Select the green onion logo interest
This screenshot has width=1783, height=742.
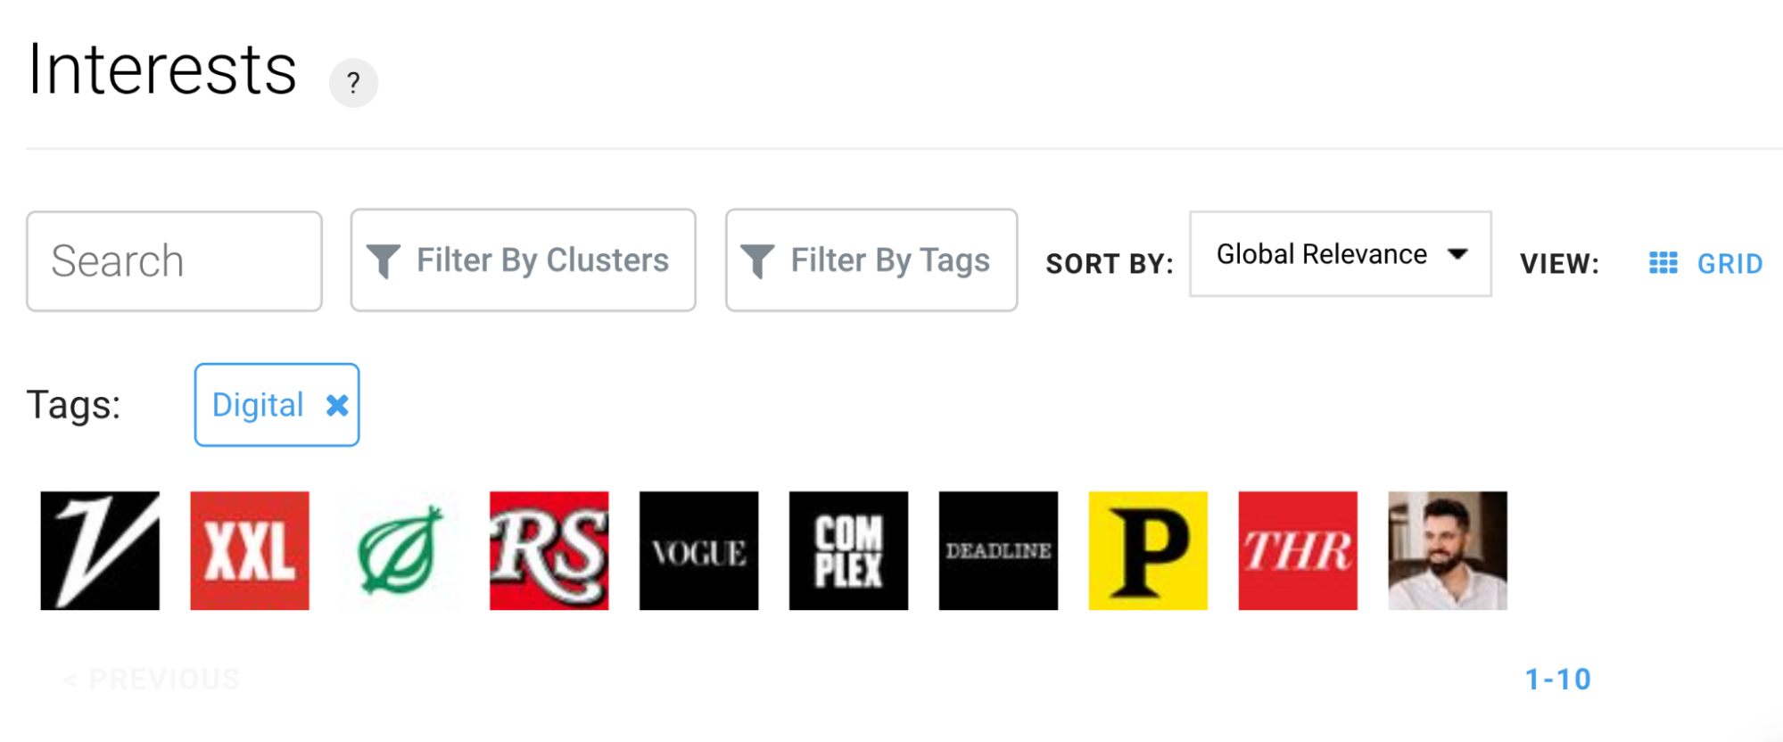tap(400, 550)
